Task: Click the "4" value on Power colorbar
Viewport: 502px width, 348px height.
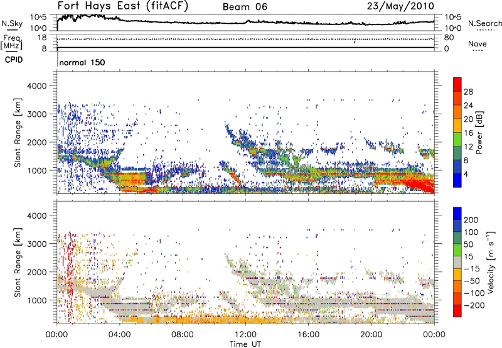Action: pyautogui.click(x=467, y=174)
